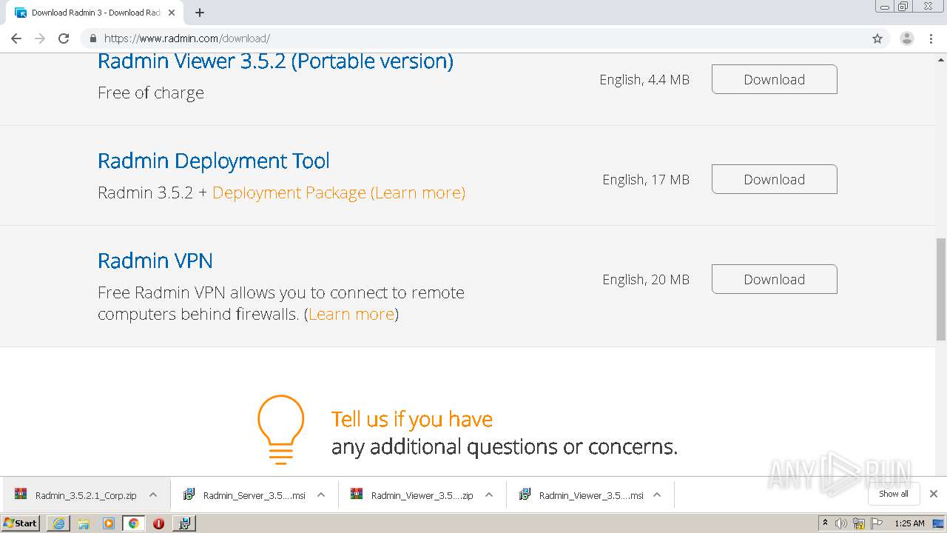
Task: Open Chrome's three-dot menu
Action: [x=931, y=38]
